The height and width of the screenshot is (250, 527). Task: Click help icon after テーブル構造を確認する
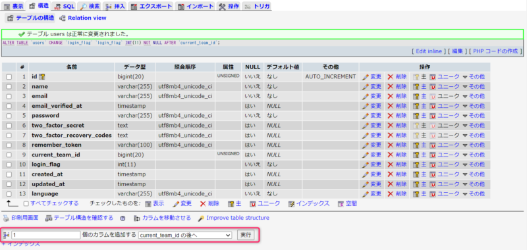pos(123,218)
